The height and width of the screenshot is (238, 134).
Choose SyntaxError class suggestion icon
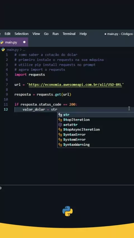coord(60,135)
